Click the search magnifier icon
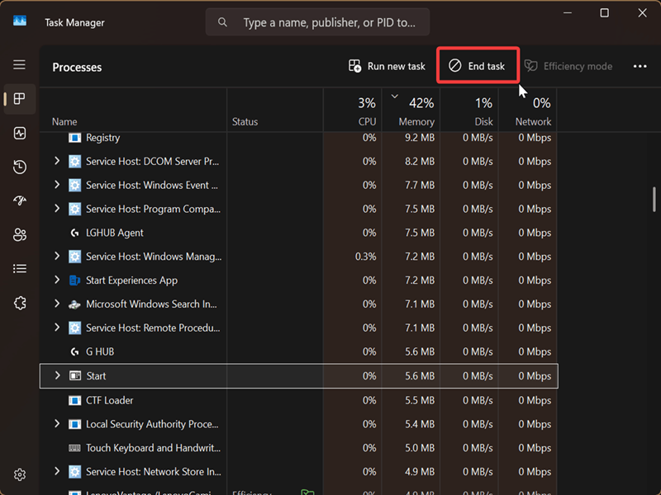Image resolution: width=661 pixels, height=495 pixels. pyautogui.click(x=222, y=22)
